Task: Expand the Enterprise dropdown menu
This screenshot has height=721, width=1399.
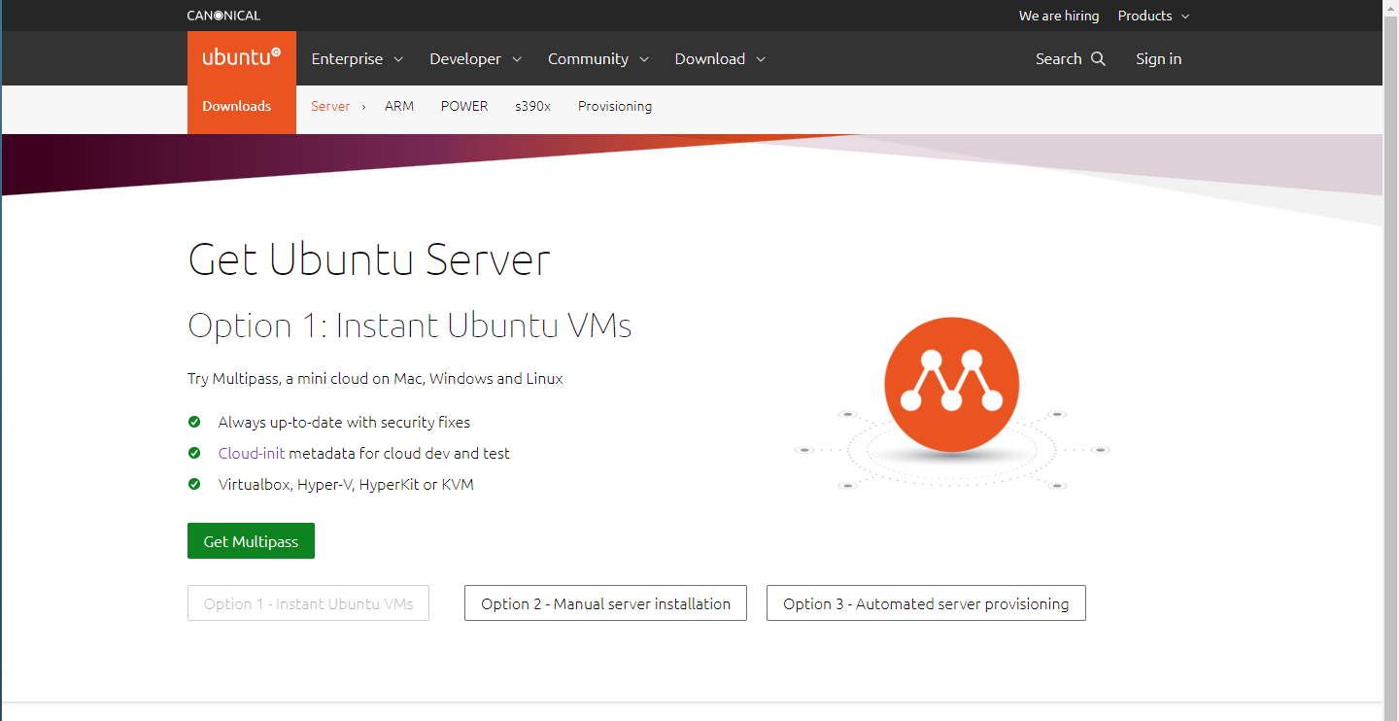Action: point(357,59)
